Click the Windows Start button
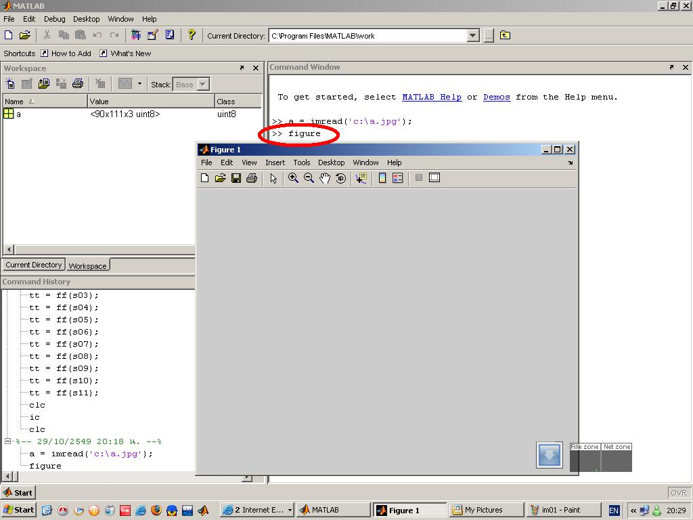 pyautogui.click(x=18, y=510)
